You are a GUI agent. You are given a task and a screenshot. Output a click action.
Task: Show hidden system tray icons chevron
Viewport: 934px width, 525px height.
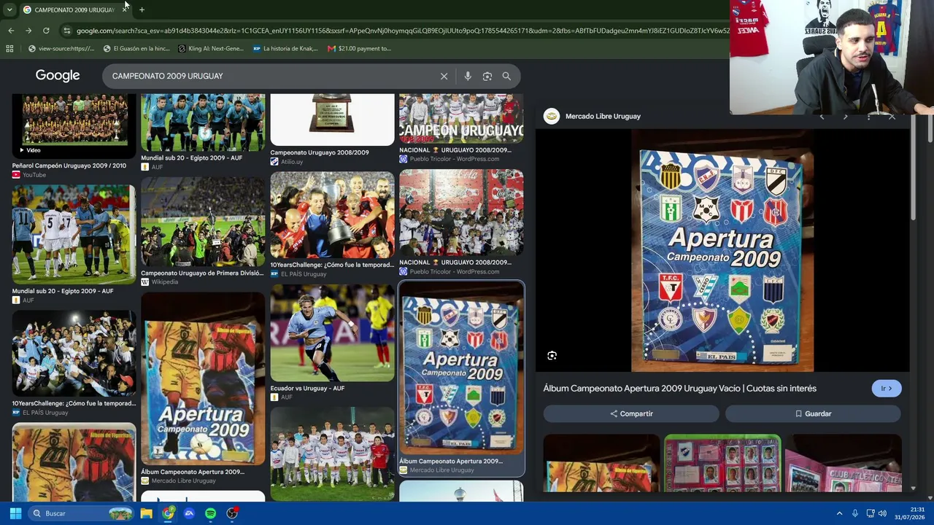839,513
